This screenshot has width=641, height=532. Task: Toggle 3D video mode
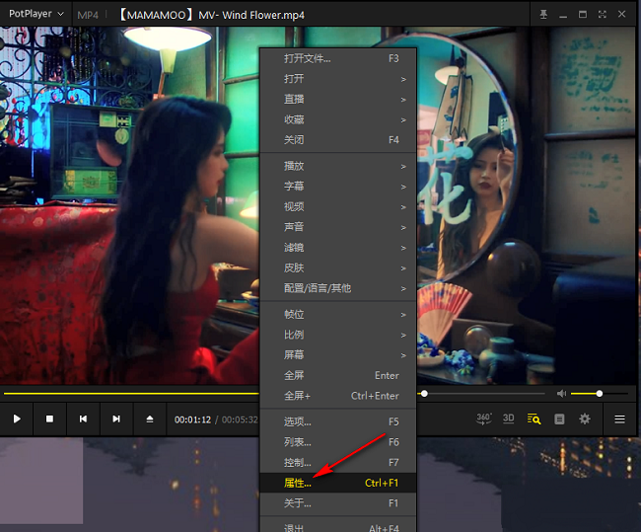coord(508,418)
